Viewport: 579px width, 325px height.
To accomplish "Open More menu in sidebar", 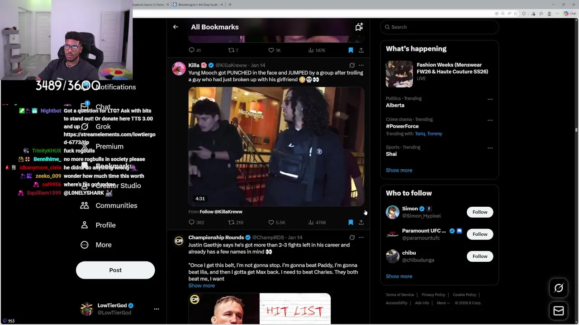I will pos(96,245).
